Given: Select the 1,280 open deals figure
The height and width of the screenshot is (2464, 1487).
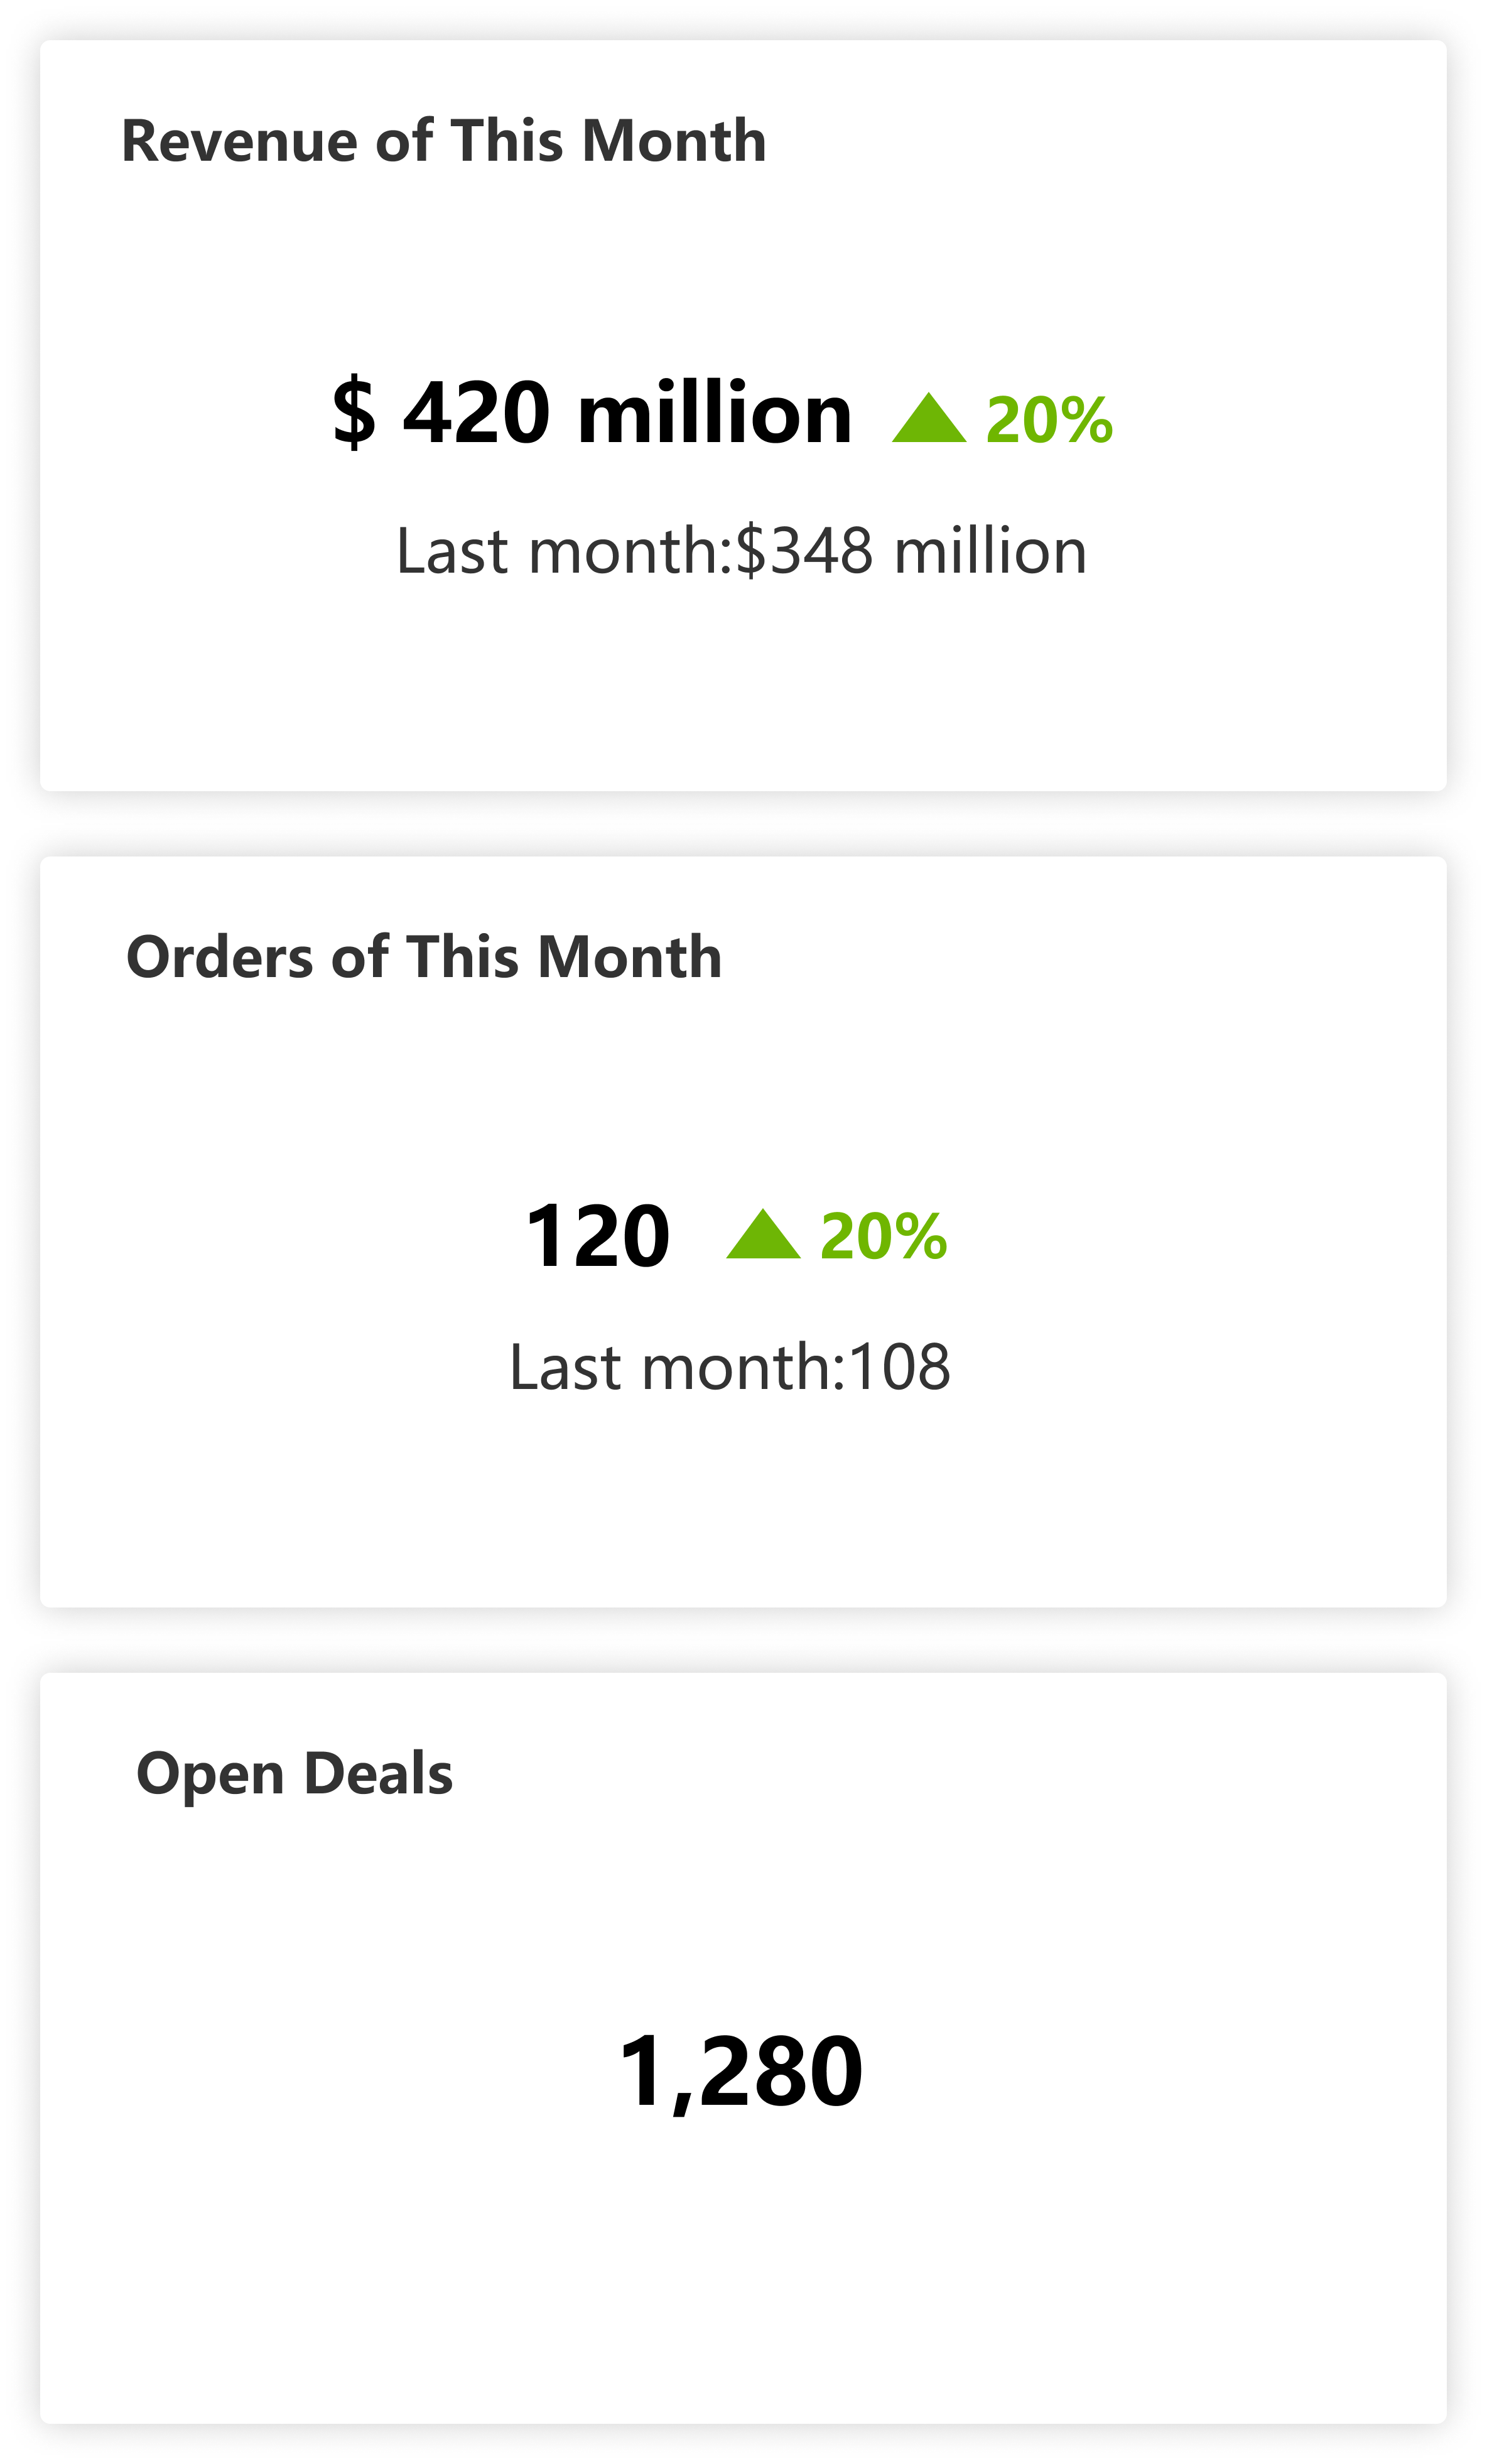Looking at the screenshot, I should (740, 2072).
